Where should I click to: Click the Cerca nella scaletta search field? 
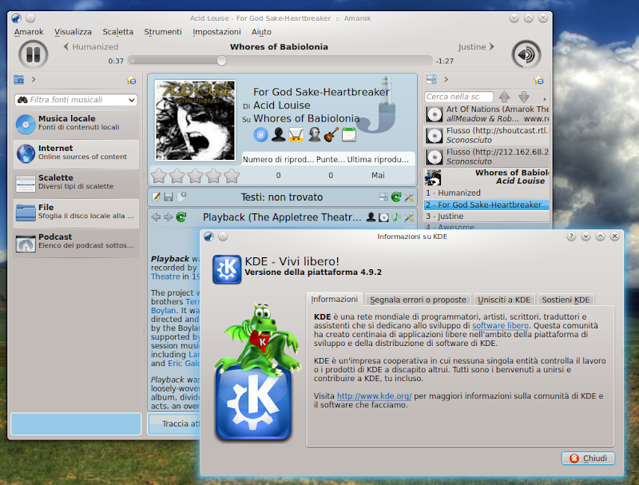(x=458, y=97)
